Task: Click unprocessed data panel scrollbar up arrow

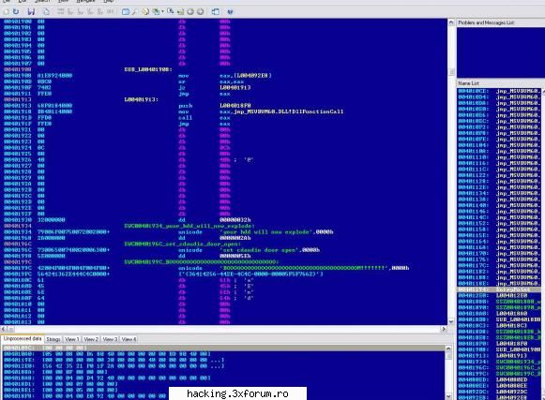Action: [x=448, y=348]
